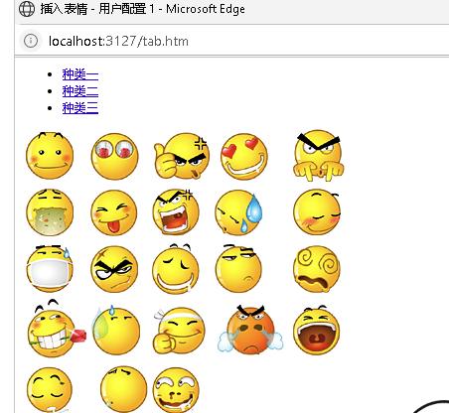Pick the thumbs-up angry emoji

[x=182, y=156]
